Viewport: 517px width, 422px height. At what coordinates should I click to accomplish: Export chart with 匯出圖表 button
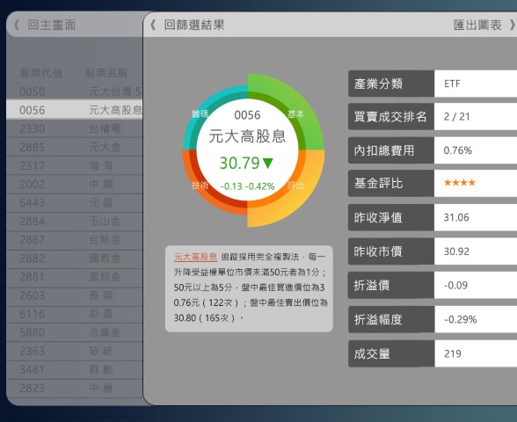(484, 25)
